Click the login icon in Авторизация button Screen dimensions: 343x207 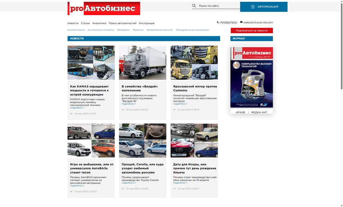tap(253, 7)
